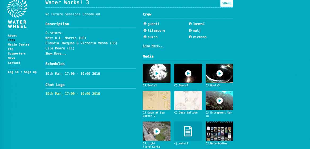View the lilamoore crew profile

(x=156, y=30)
